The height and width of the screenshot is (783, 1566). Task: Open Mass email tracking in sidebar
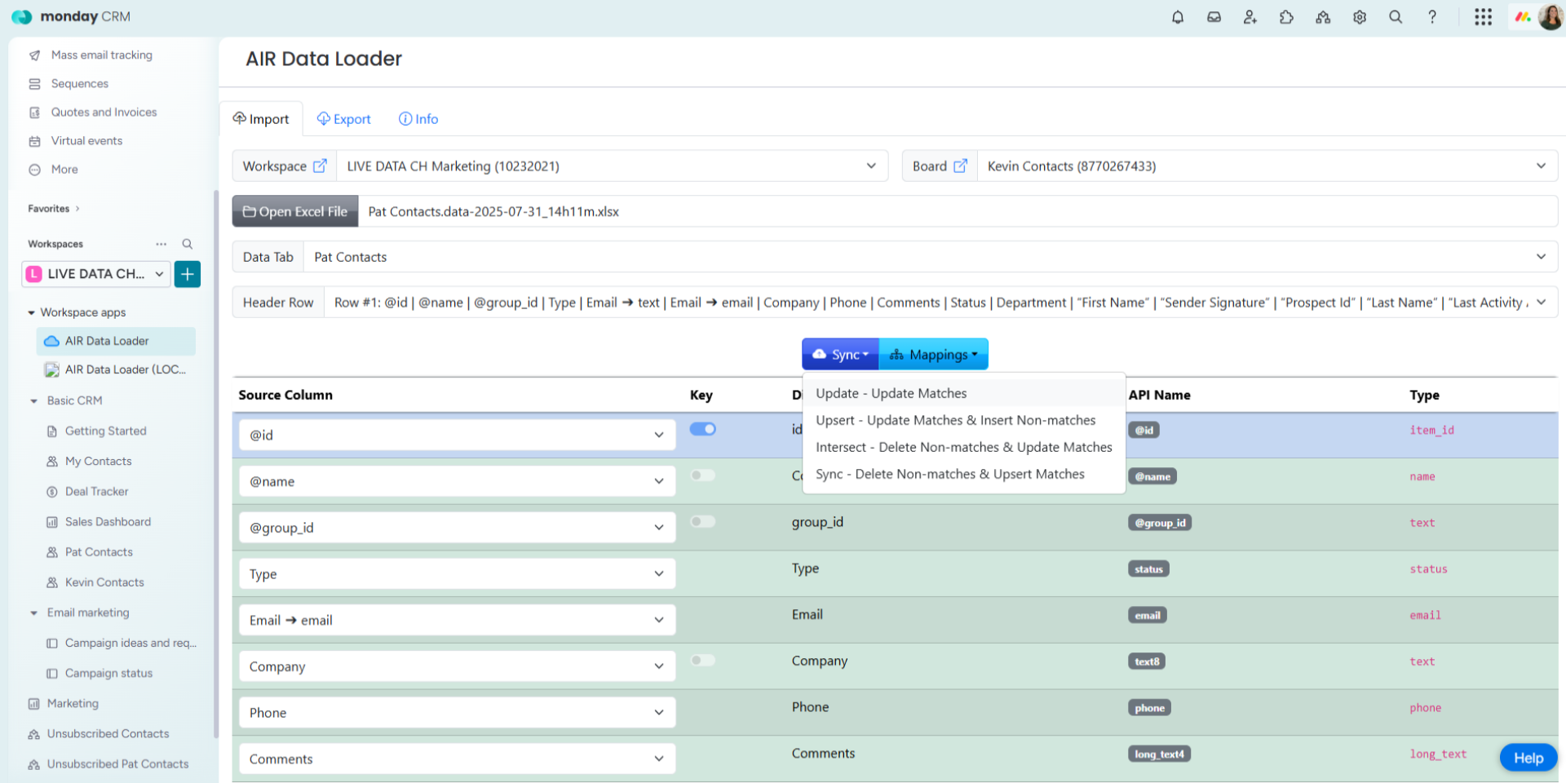coord(101,55)
